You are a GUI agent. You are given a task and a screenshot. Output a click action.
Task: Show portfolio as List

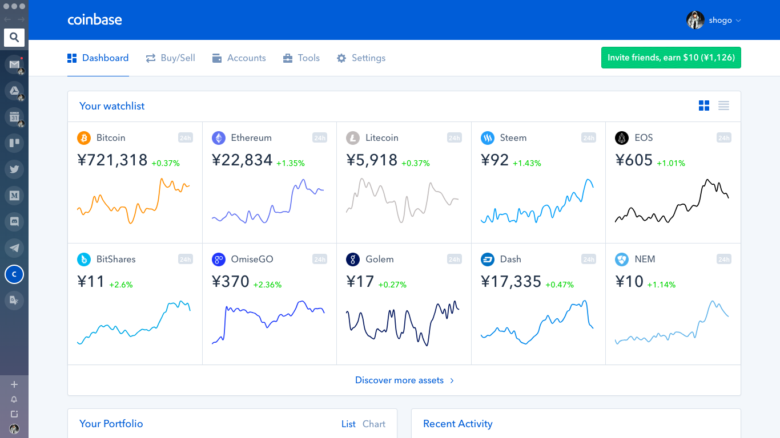pos(348,424)
